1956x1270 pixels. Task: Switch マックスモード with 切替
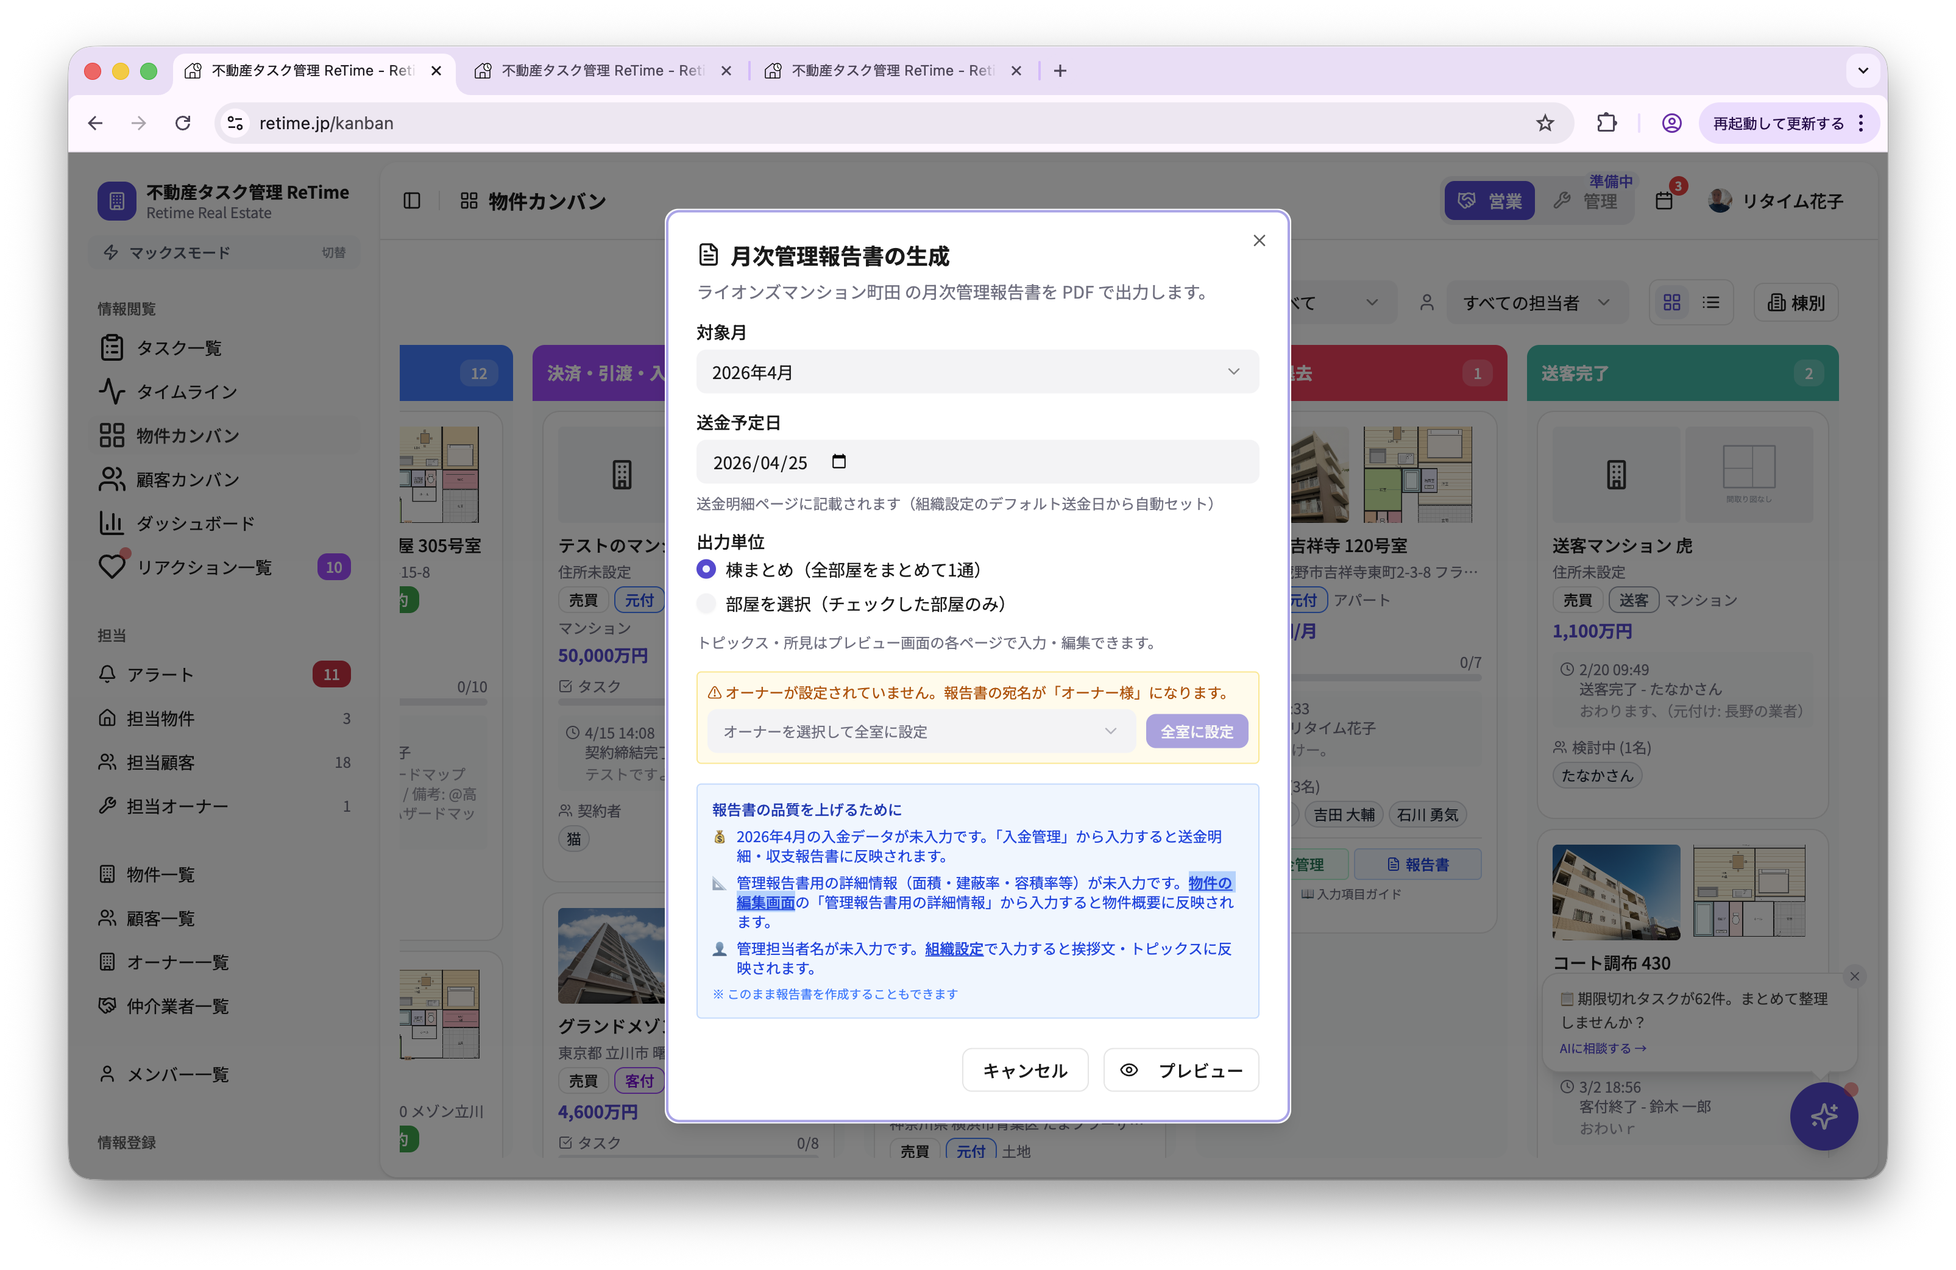(333, 252)
